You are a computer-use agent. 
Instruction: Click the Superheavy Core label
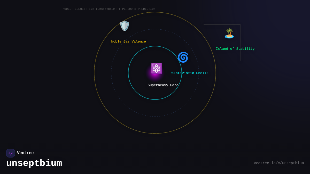163,85
